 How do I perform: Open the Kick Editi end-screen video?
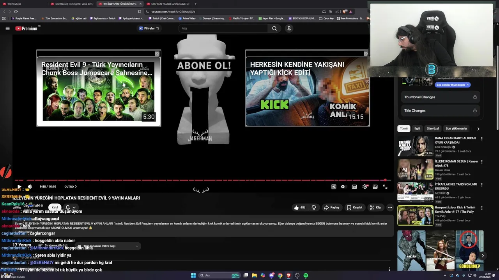coord(308,89)
